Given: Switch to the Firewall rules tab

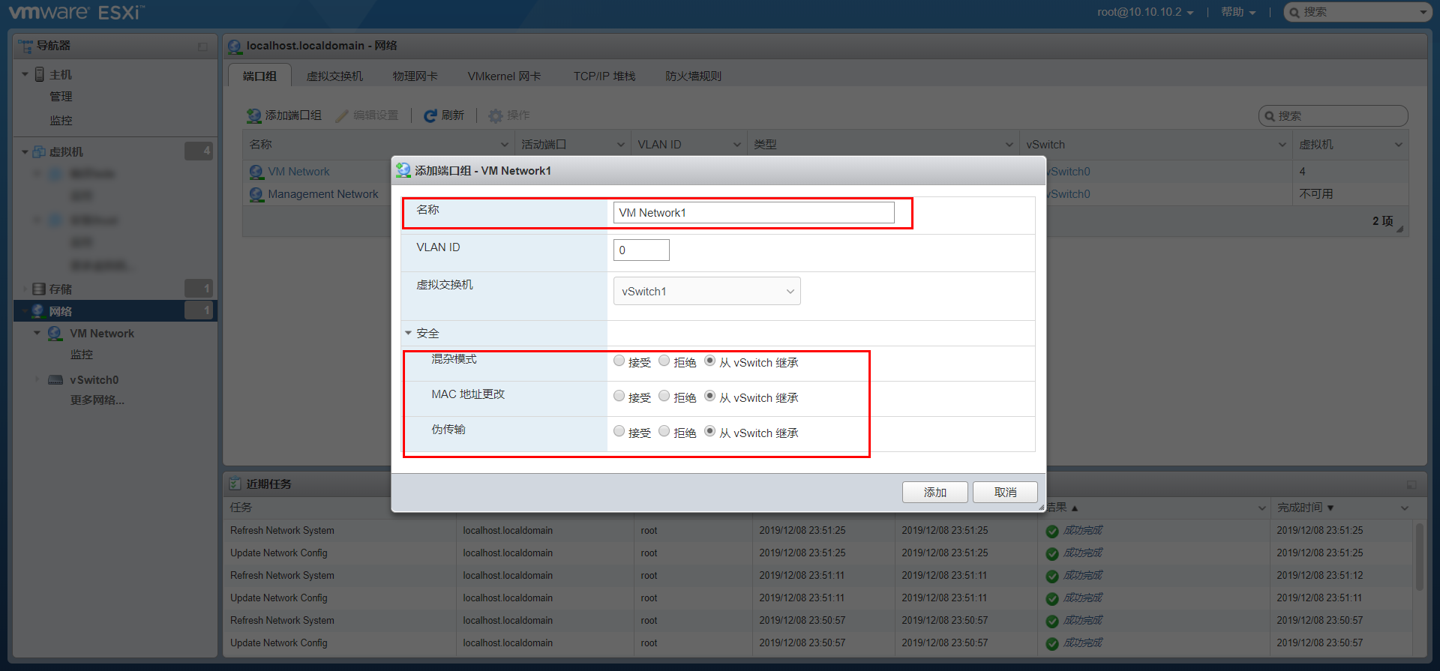Looking at the screenshot, I should (x=693, y=76).
